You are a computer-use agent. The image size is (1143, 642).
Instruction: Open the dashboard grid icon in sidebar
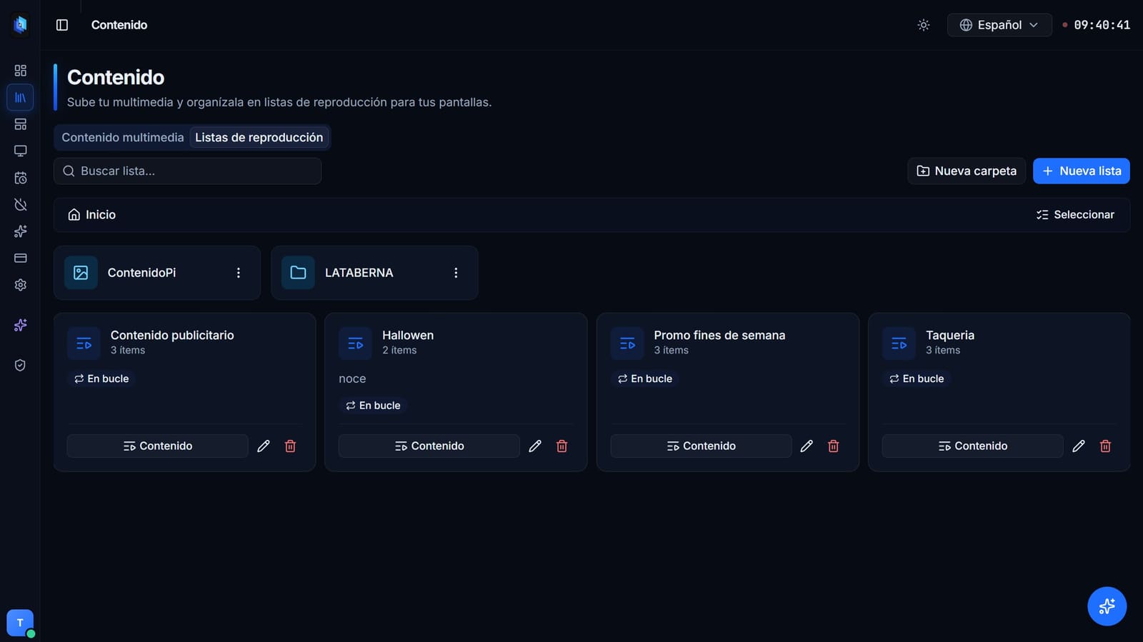[20, 70]
